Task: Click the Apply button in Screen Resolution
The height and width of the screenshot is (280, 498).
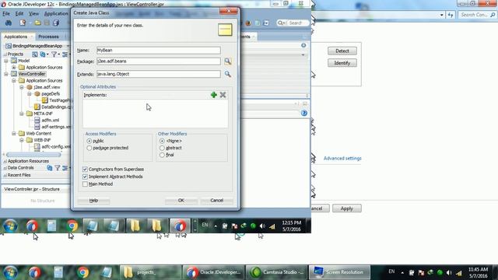Action: point(347,208)
